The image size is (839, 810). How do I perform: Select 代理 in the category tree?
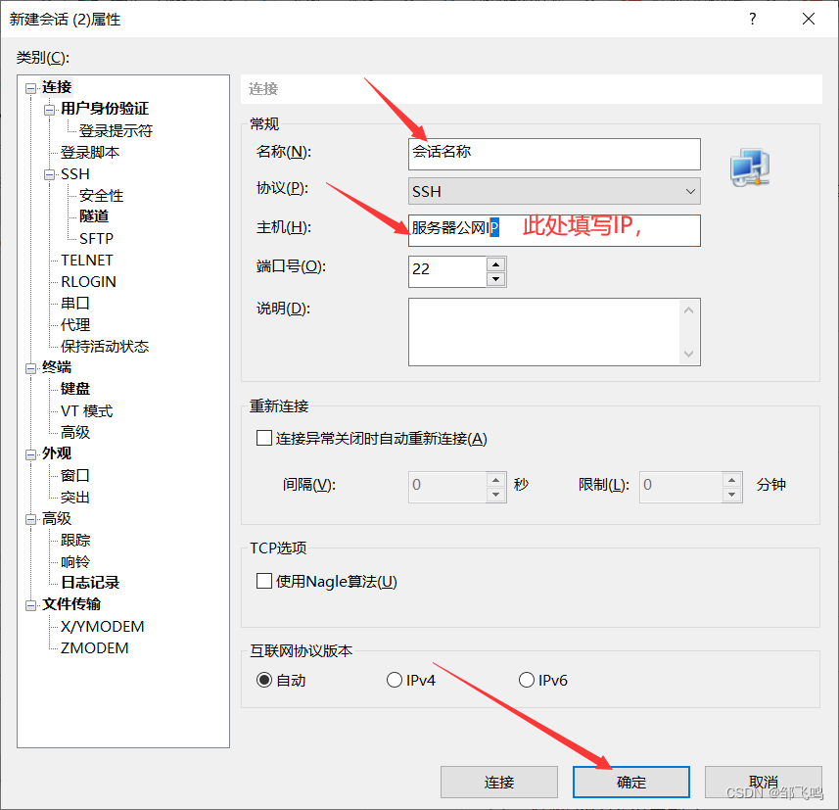click(x=75, y=324)
